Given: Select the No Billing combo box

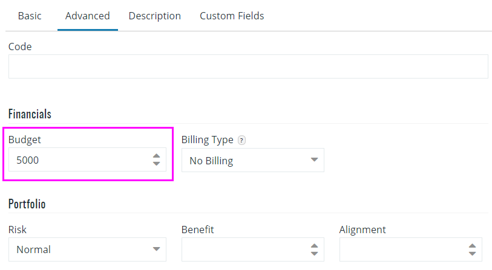Looking at the screenshot, I should 252,160.
